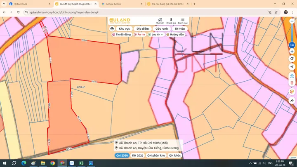Select the Bản đồ quy hoạch Huyện Dầu tab
The image size is (297, 167).
click(x=75, y=4)
